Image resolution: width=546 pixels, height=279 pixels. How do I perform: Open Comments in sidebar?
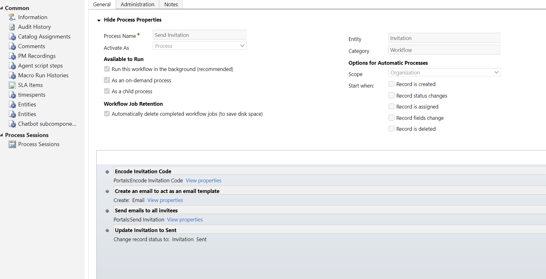[x=32, y=46]
